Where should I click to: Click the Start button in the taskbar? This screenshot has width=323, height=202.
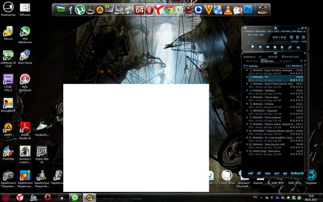click(x=6, y=197)
